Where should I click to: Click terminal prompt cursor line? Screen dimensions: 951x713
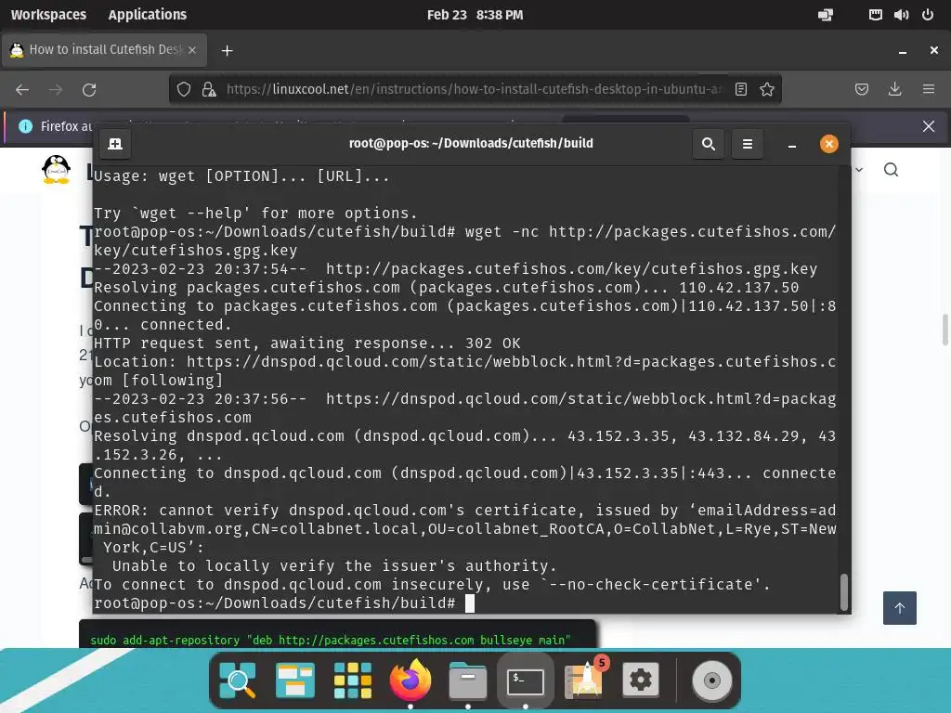pos(284,603)
